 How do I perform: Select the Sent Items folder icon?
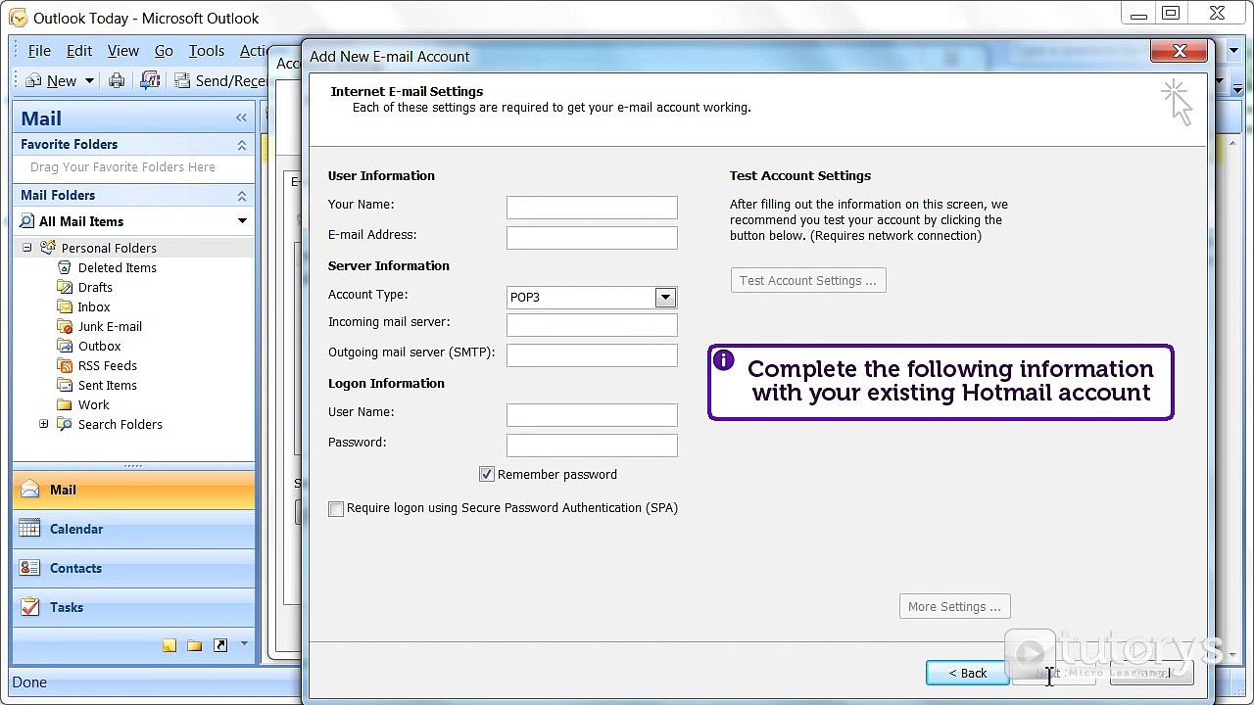click(65, 385)
